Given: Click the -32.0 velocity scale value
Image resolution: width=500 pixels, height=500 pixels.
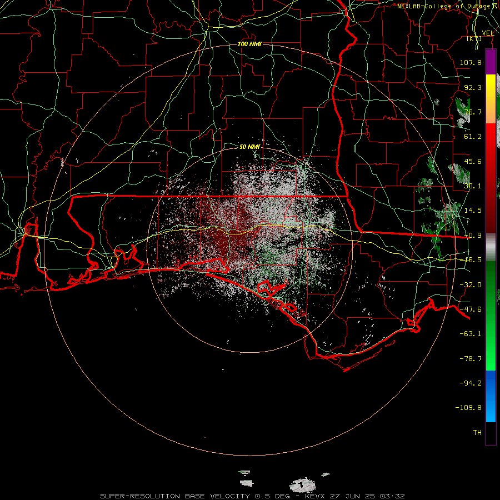Looking at the screenshot, I should [x=471, y=285].
